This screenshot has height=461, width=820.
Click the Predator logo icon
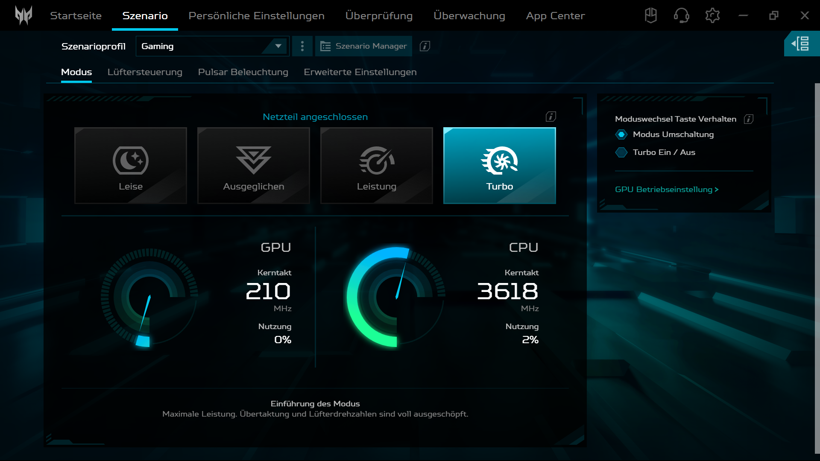click(23, 15)
